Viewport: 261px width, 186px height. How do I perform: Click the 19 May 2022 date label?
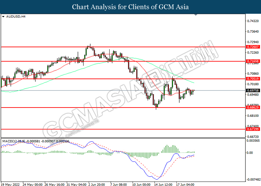pos(10,185)
